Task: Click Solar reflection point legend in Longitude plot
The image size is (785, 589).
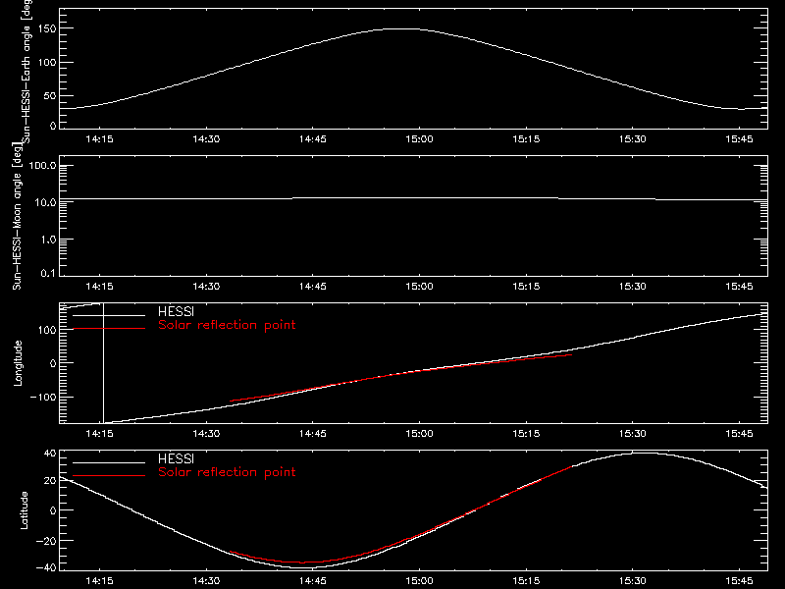Action: [x=227, y=325]
